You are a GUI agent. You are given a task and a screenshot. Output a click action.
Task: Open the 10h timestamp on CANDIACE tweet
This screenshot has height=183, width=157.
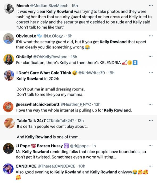click(x=82, y=166)
